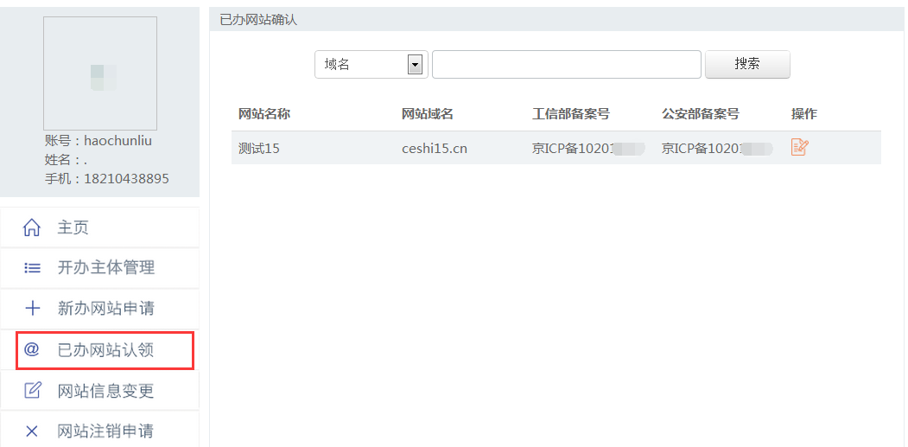908x447 pixels.
Task: Click the X icon beside 网站注销申请
Action: tap(32, 431)
